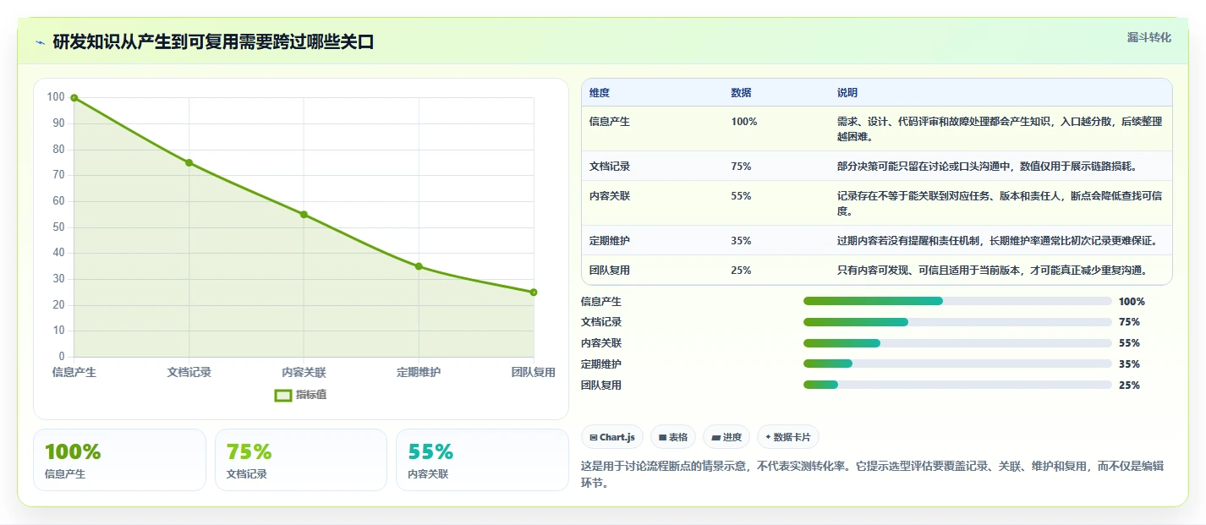Click the 内容关联 progress bar
Image resolution: width=1206 pixels, height=525 pixels.
[957, 343]
